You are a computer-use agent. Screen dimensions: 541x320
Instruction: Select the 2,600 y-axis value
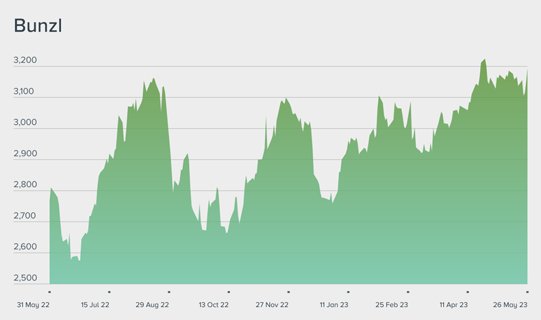coord(25,247)
